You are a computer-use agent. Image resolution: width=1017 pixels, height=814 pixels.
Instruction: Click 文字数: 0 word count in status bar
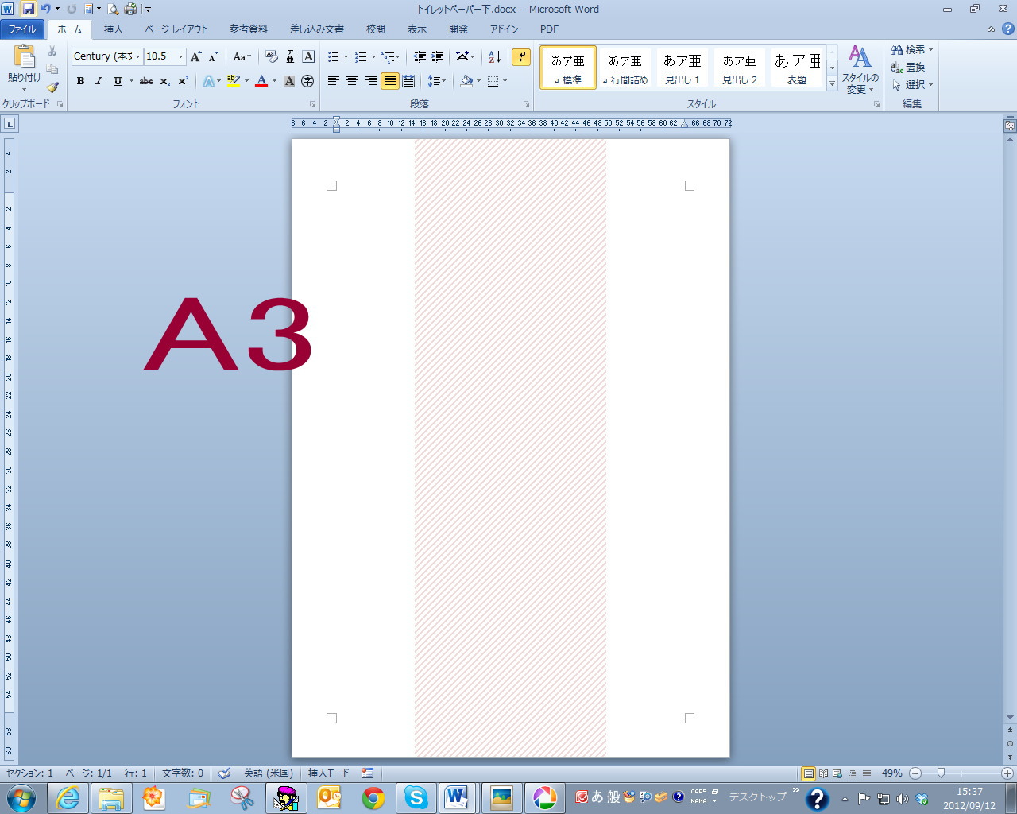[183, 773]
